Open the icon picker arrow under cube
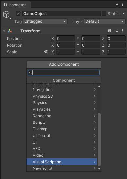 tap(10, 18)
